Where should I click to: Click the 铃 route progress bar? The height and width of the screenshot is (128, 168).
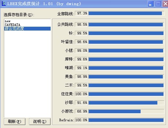(x=126, y=33)
